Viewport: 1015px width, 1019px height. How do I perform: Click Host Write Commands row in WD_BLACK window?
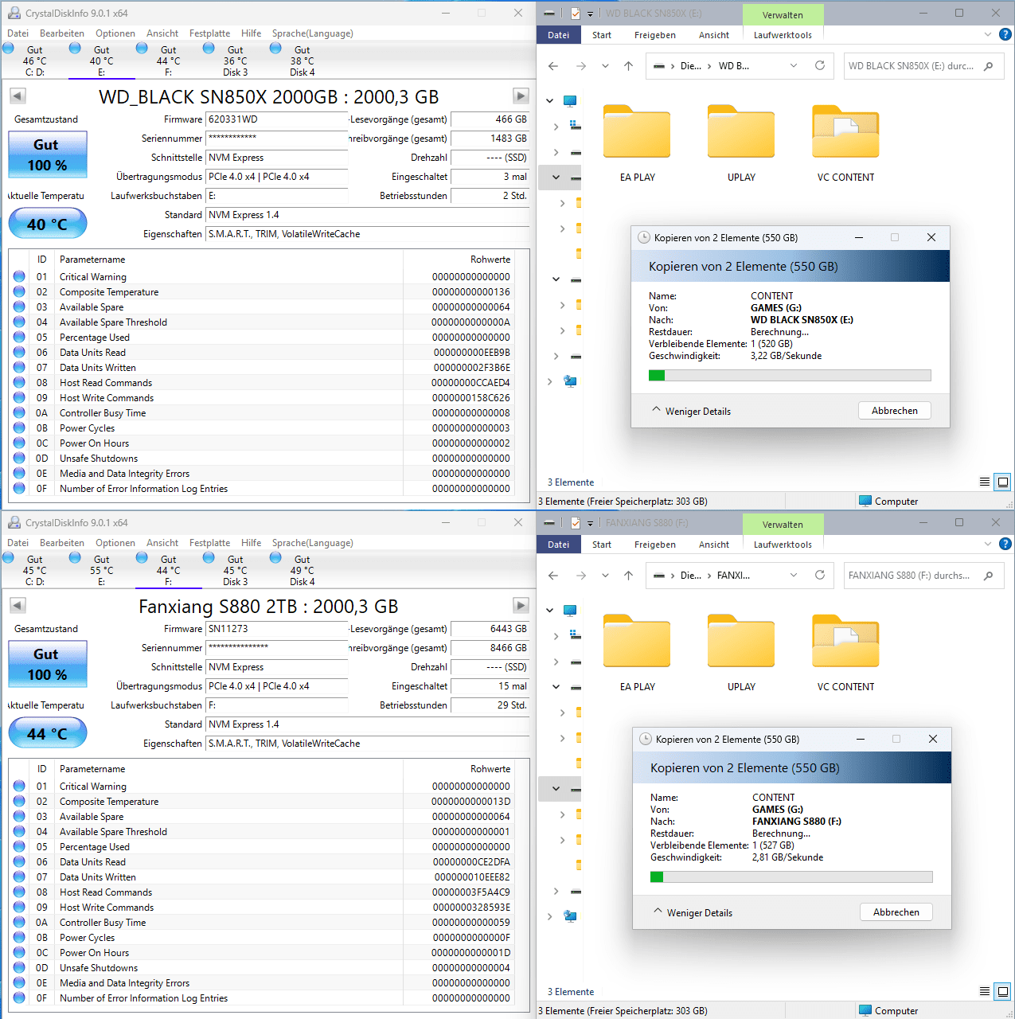click(x=262, y=397)
